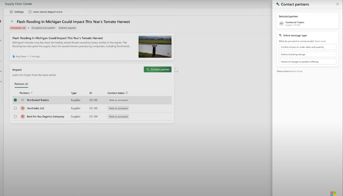The height and width of the screenshot is (196, 343).
Task: Click the Contact status info icon
Action: (x=127, y=93)
